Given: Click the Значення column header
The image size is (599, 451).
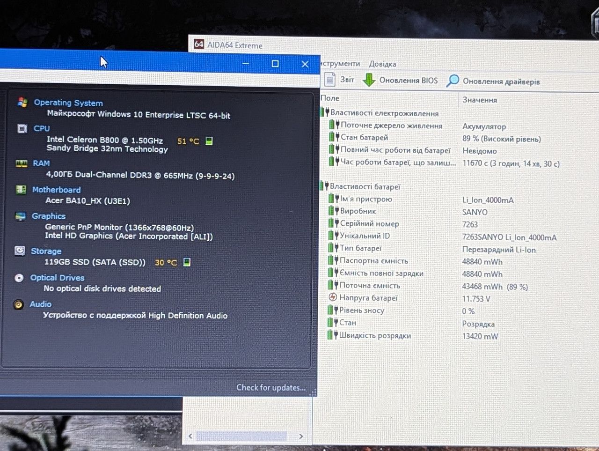Looking at the screenshot, I should (480, 100).
